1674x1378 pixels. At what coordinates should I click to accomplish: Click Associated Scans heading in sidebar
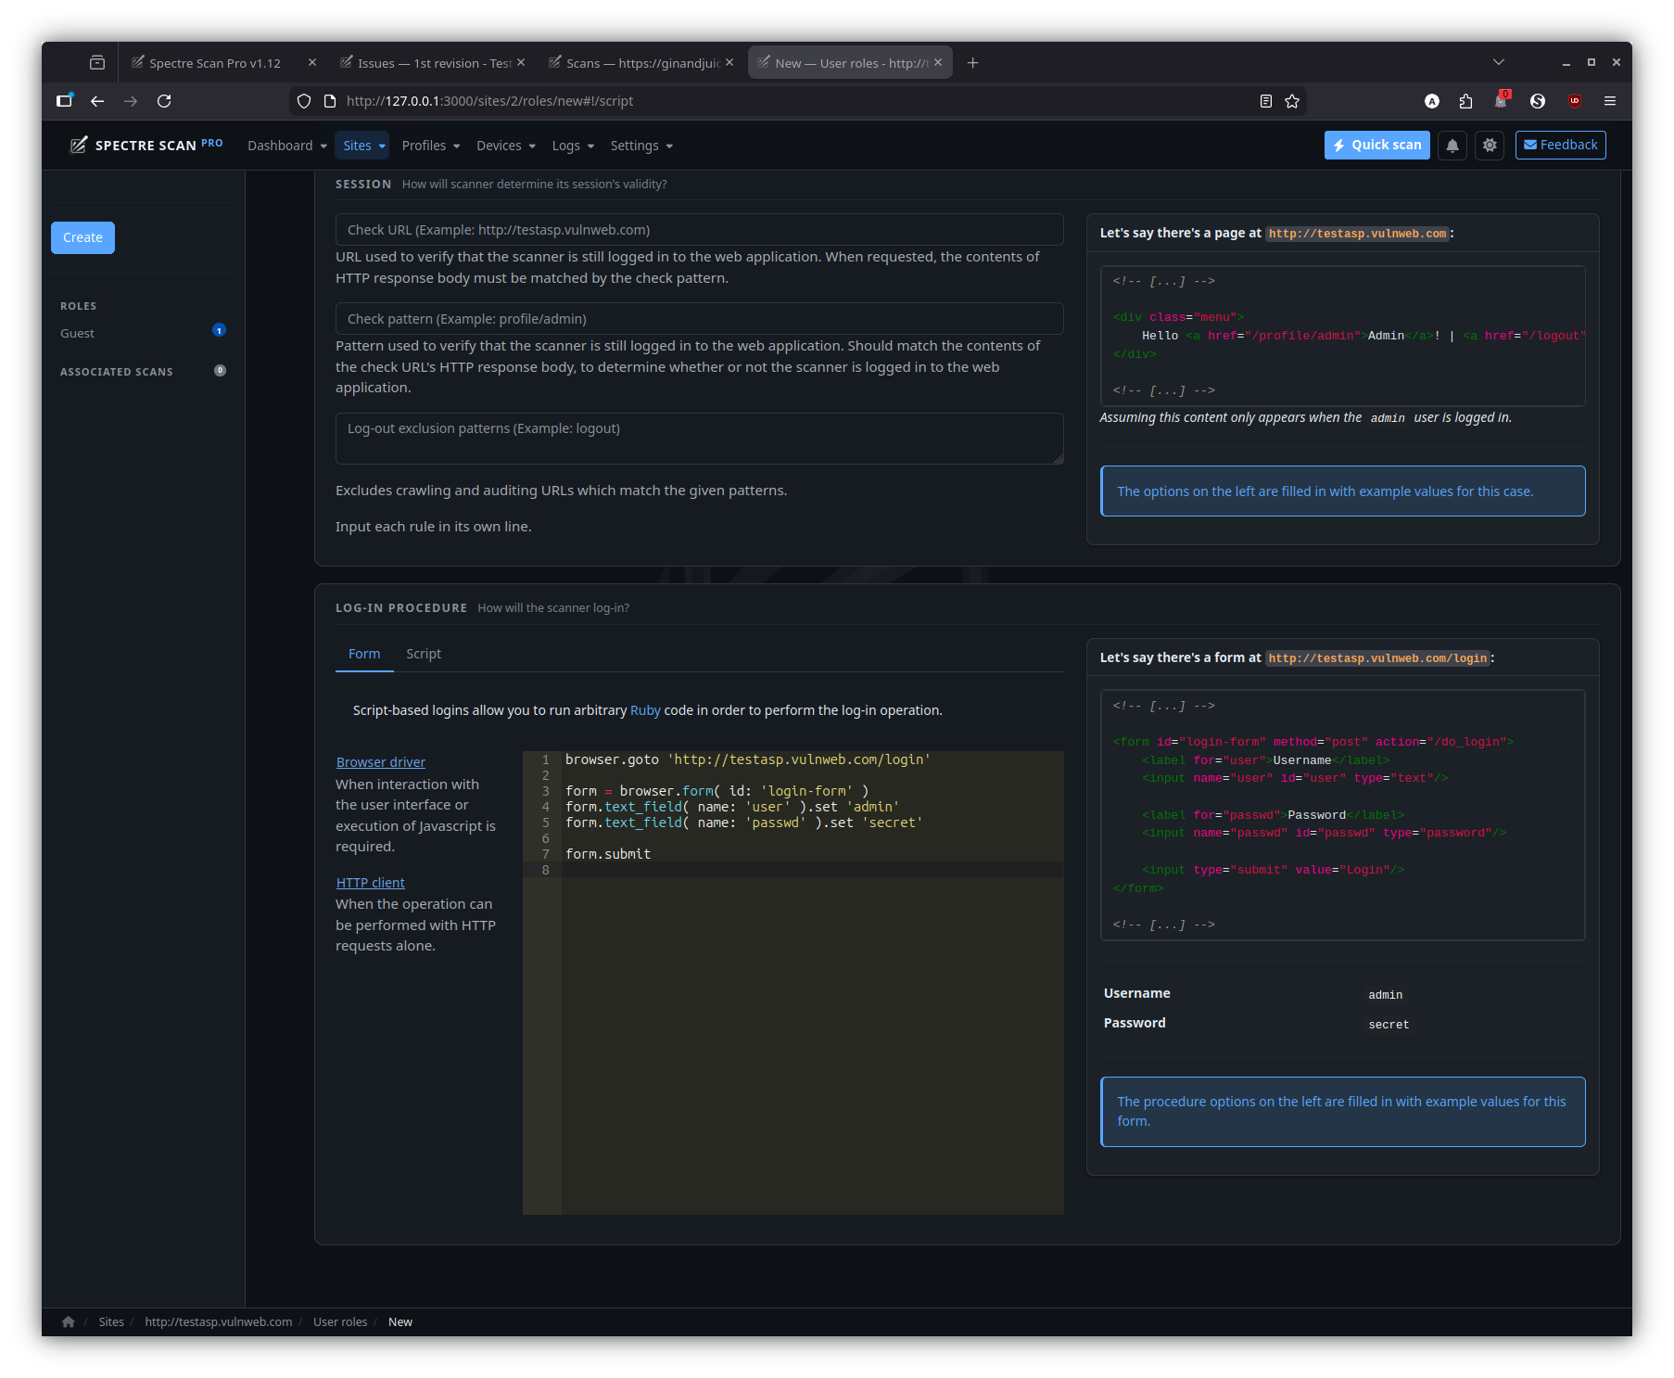point(117,372)
